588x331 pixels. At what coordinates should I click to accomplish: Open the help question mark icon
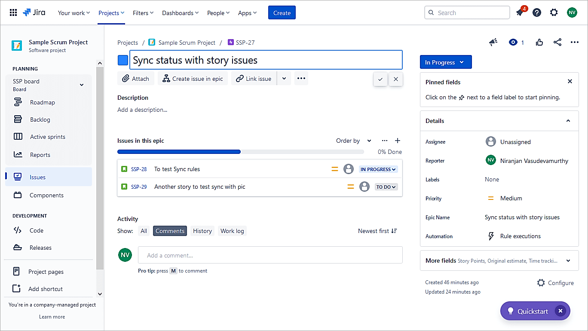pyautogui.click(x=537, y=12)
